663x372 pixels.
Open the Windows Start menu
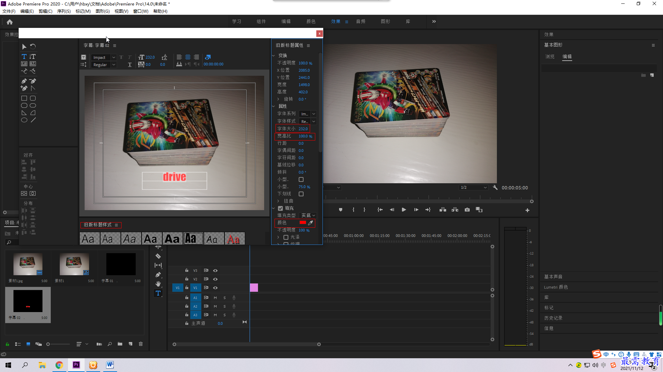[x=8, y=365]
